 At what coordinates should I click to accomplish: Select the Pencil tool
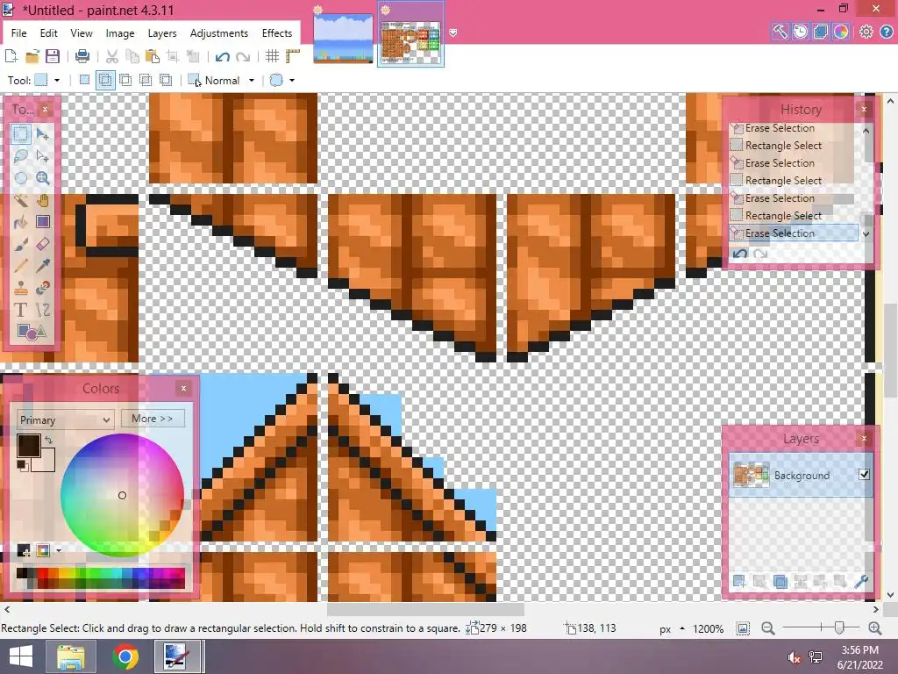(21, 266)
